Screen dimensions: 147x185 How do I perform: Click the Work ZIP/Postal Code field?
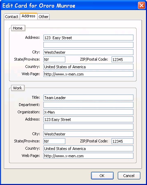pos(122,141)
